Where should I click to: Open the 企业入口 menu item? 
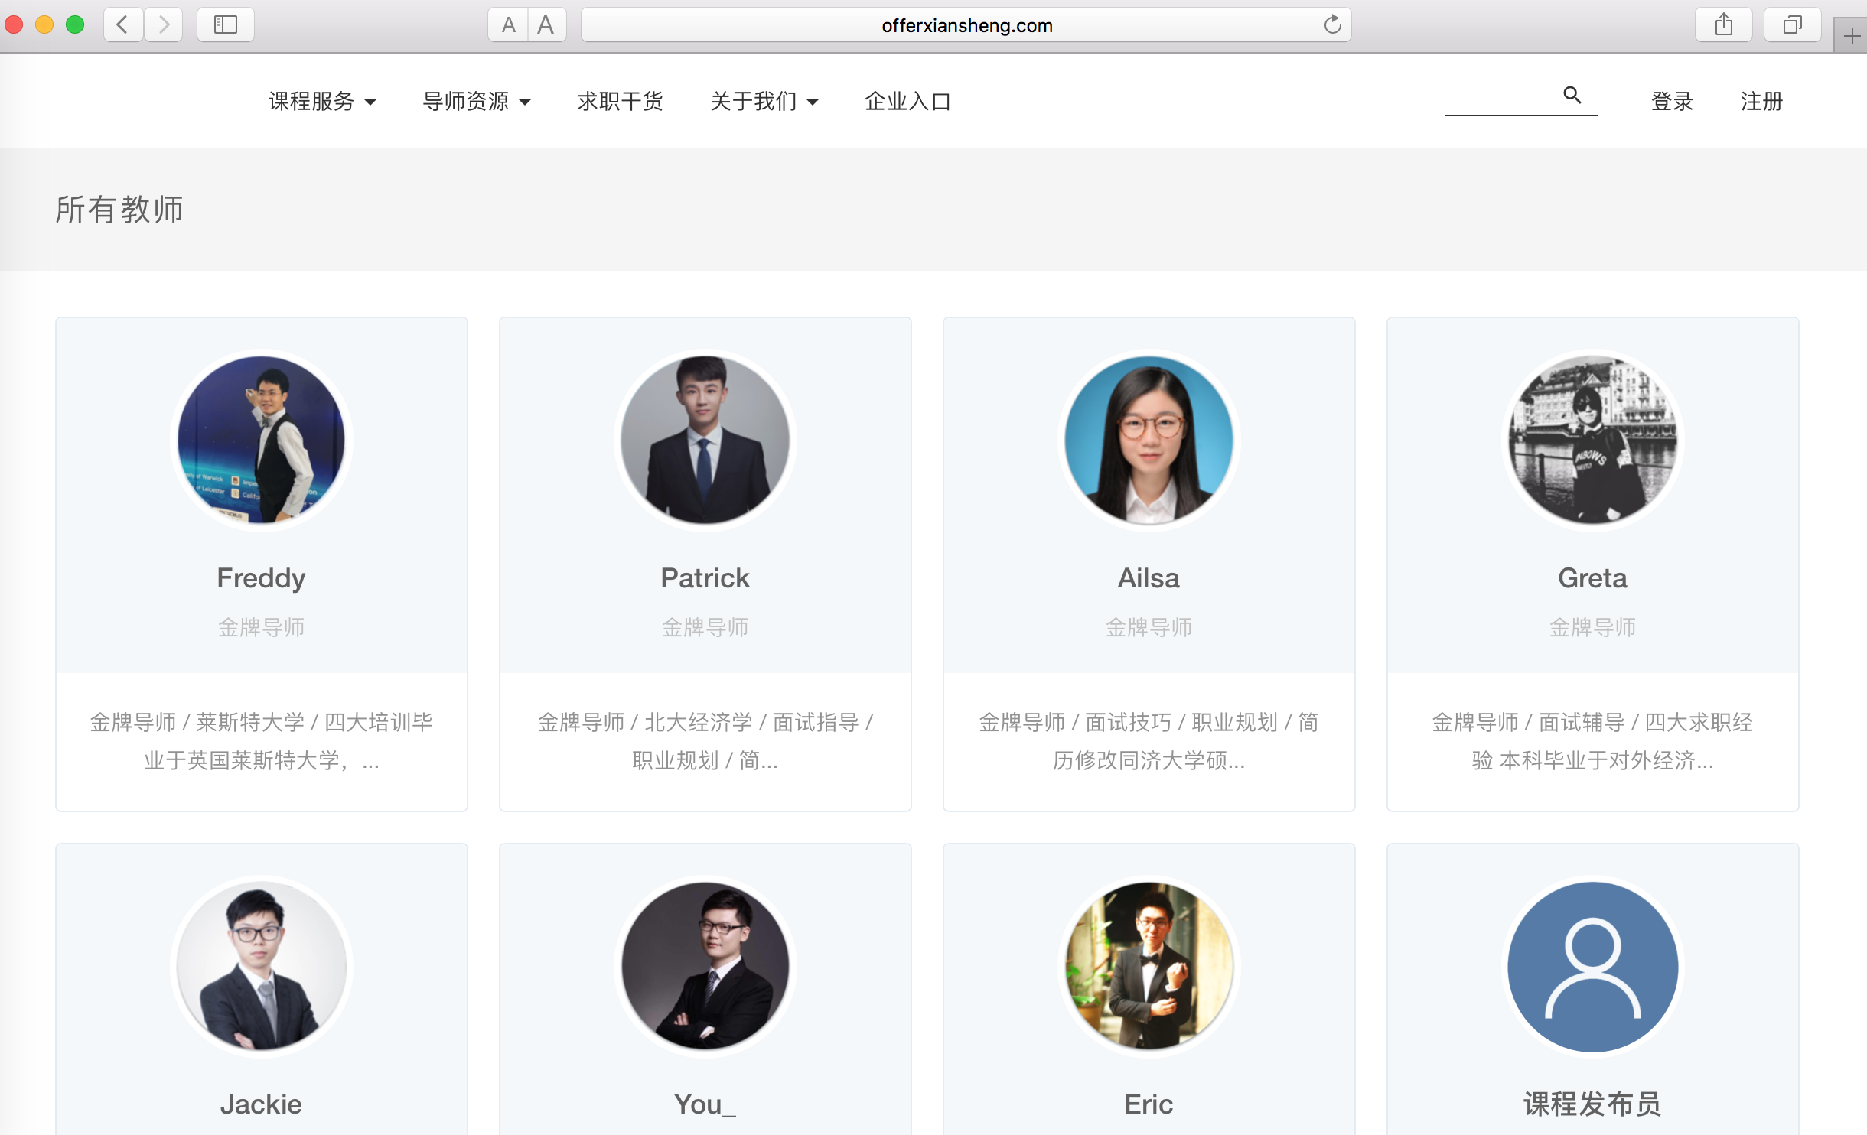(x=907, y=101)
